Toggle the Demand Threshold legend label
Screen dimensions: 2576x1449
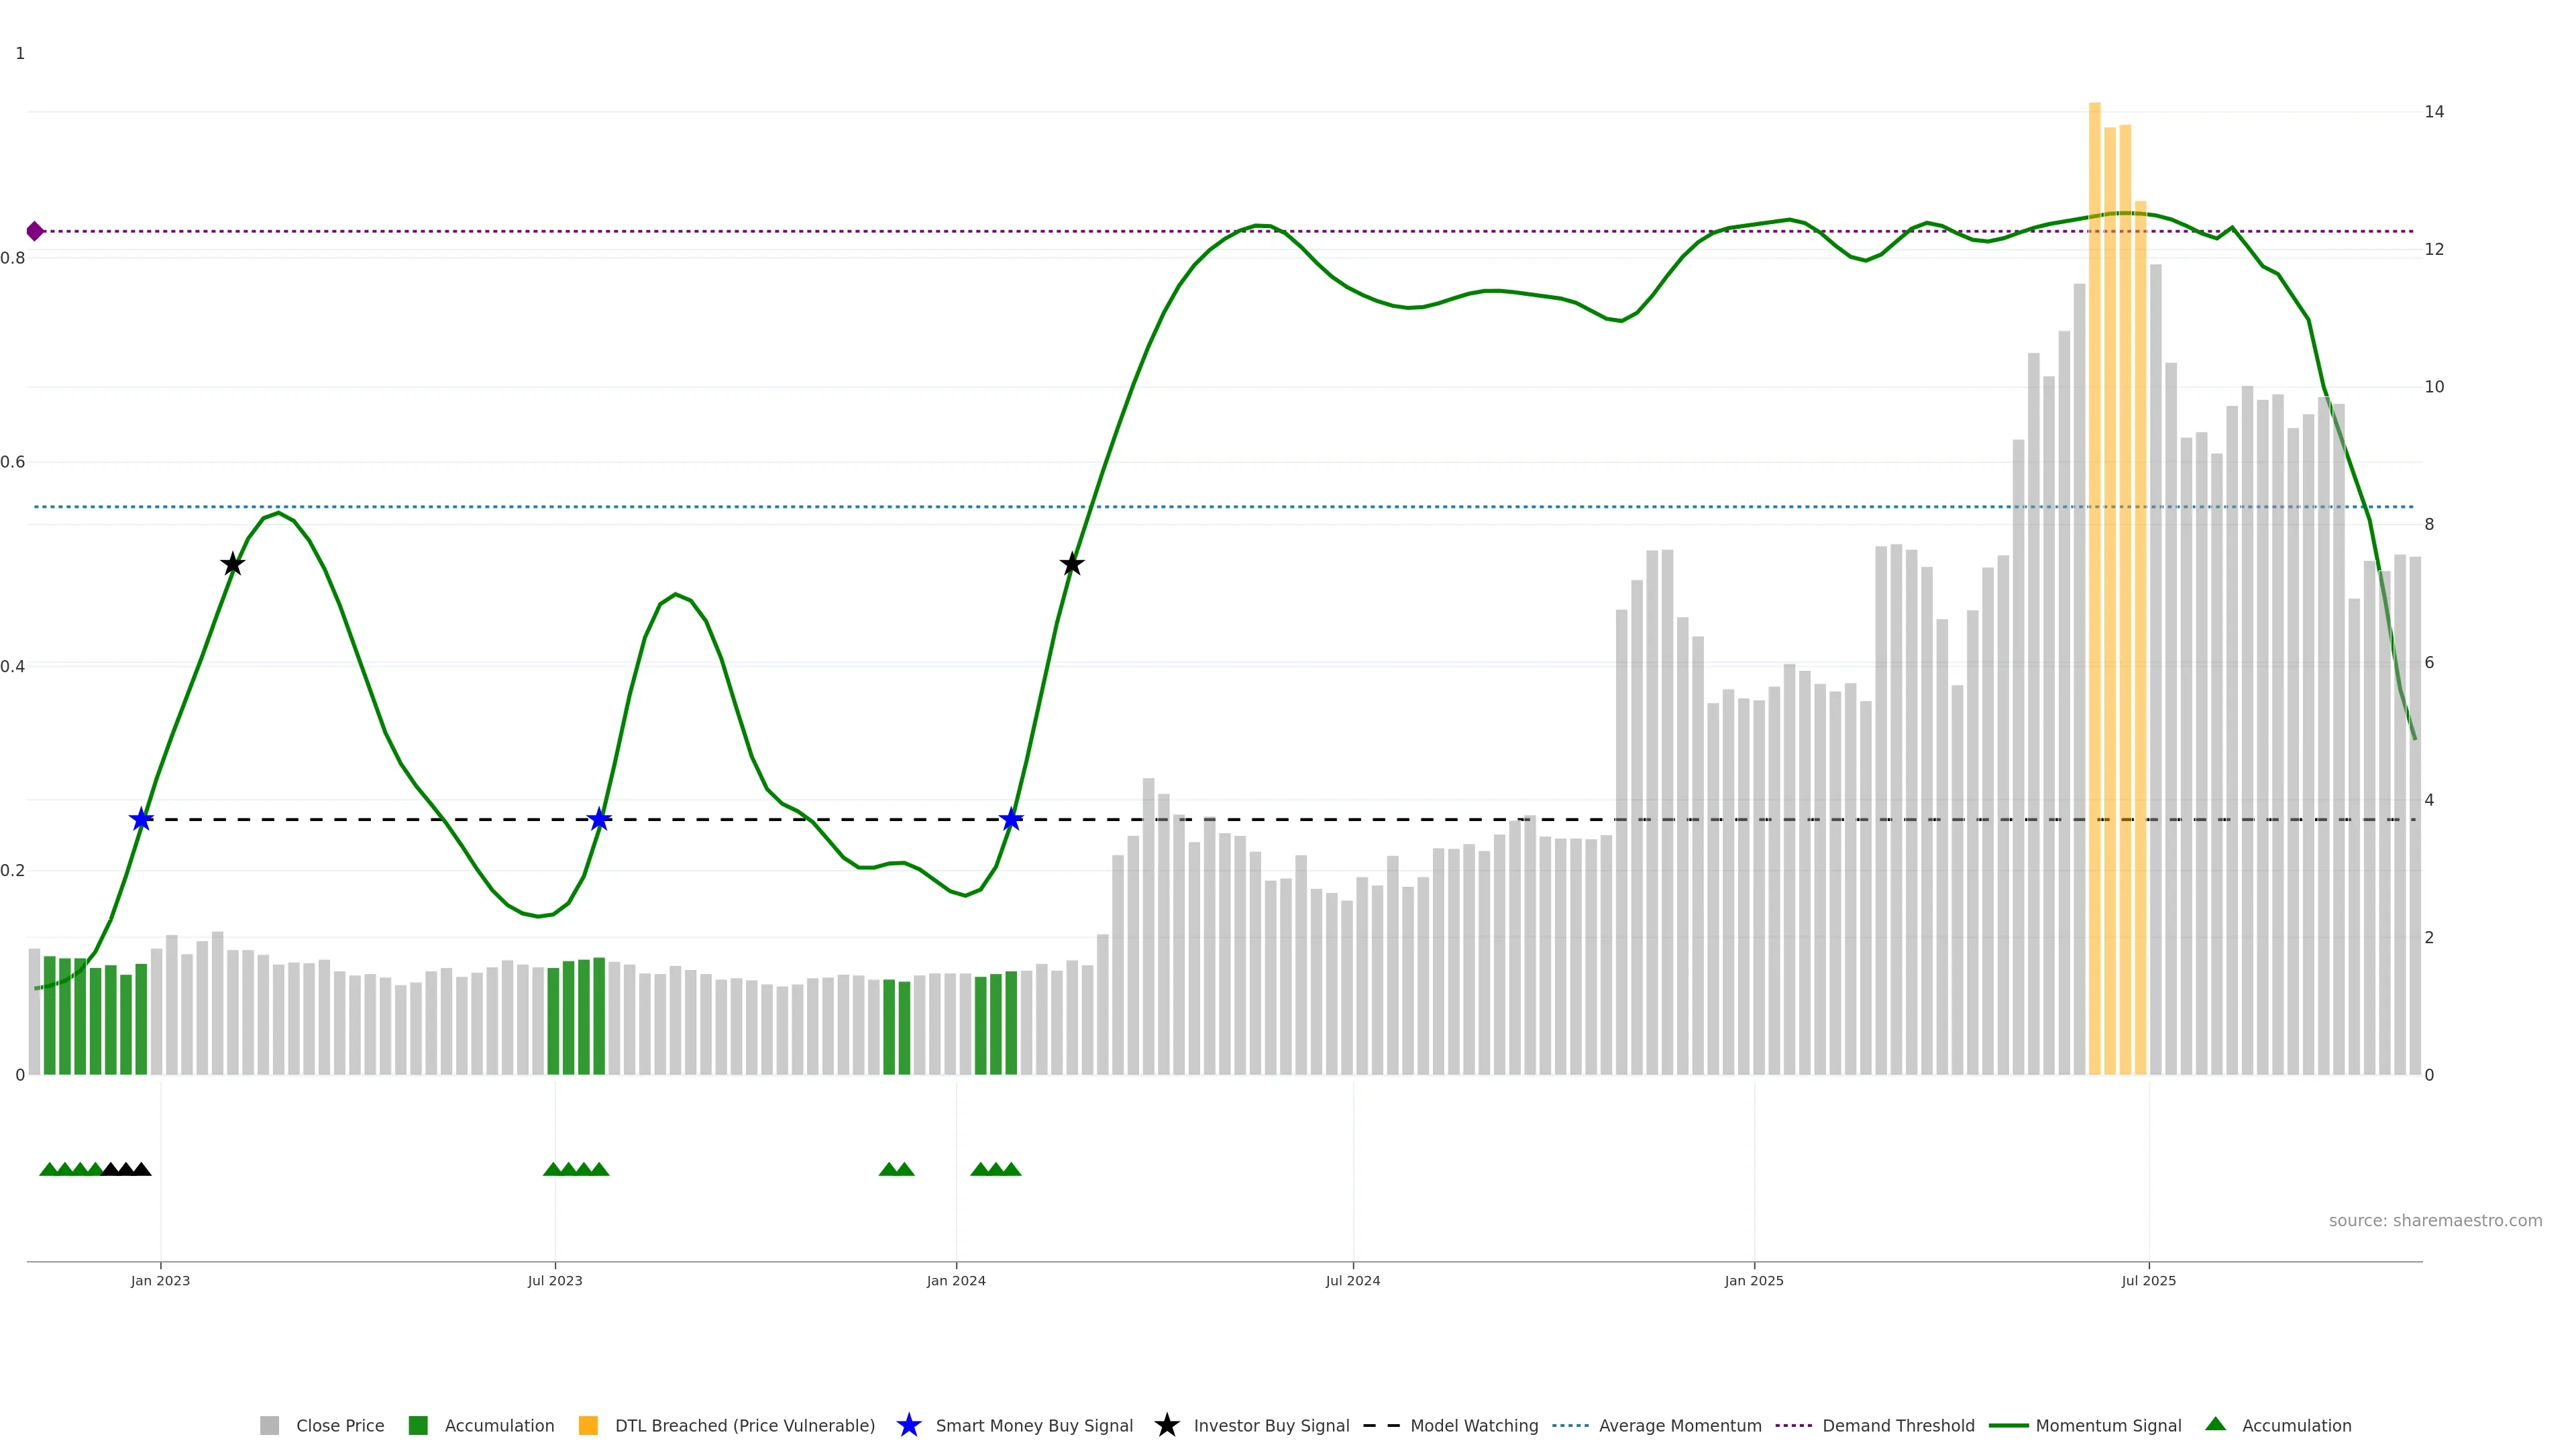(x=1898, y=1426)
